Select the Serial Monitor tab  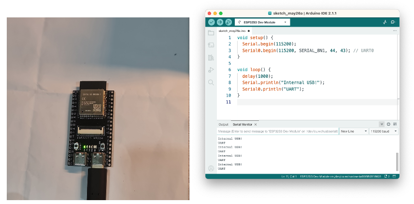(243, 124)
